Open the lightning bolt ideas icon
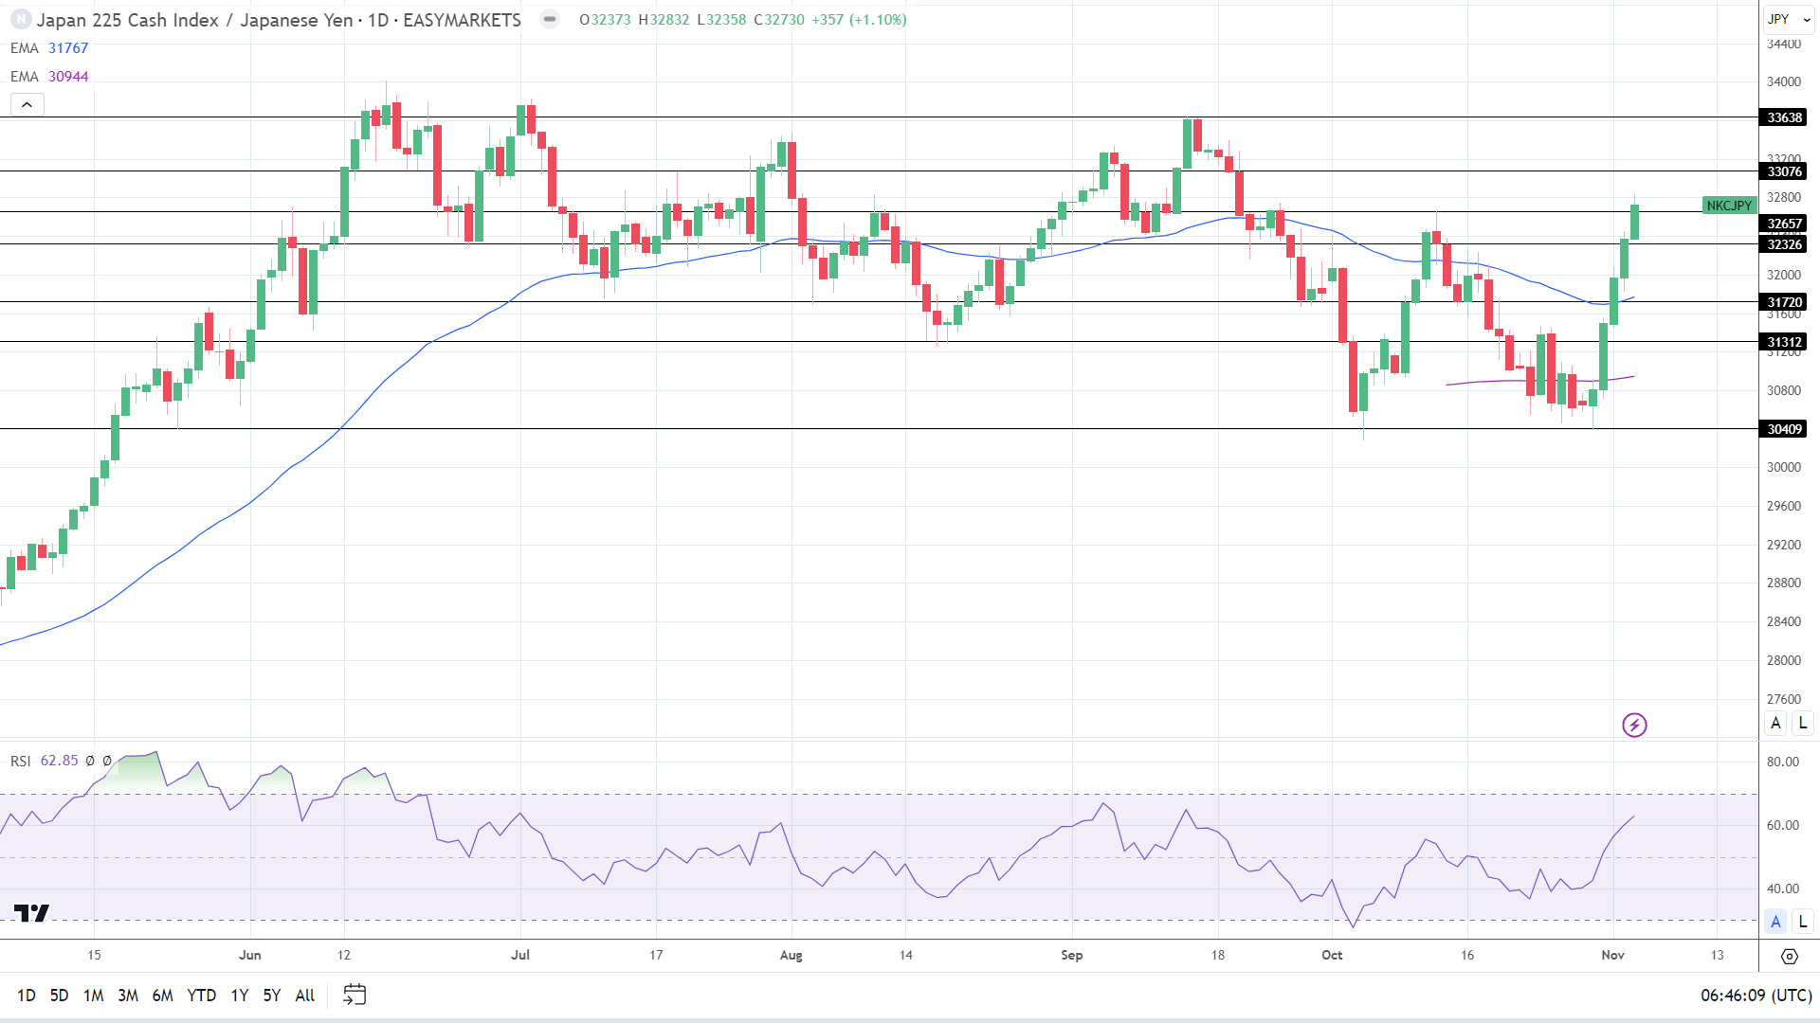1820x1023 pixels. [x=1634, y=726]
